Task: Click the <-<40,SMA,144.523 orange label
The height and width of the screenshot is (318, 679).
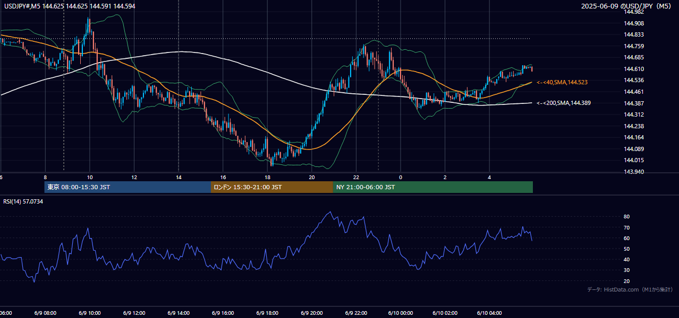Action: [x=562, y=83]
